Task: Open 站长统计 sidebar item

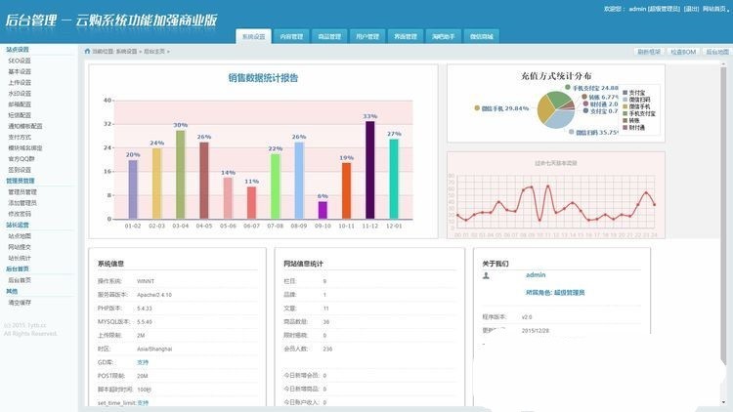Action: coord(20,258)
